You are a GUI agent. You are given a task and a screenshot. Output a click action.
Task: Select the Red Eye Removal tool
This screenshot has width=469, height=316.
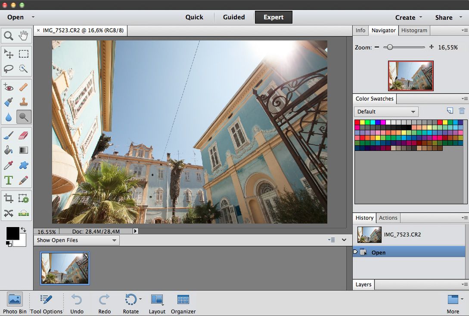tap(9, 87)
